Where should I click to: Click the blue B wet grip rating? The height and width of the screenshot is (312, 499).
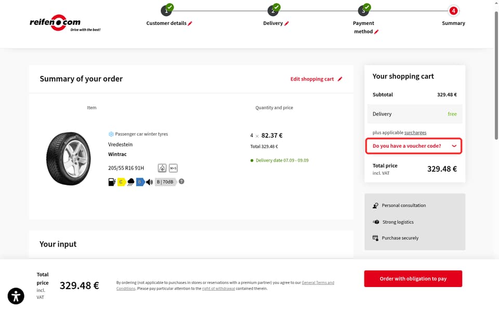(x=140, y=182)
